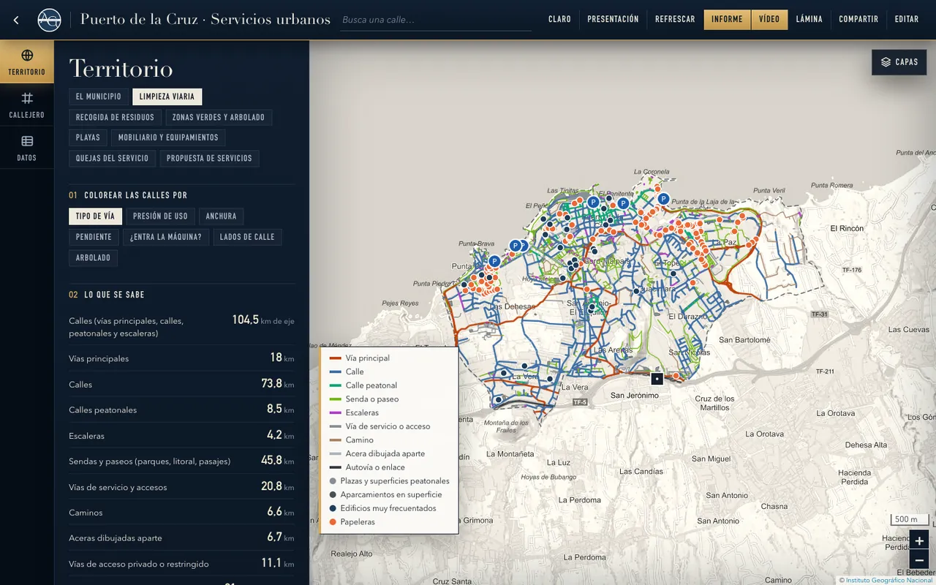
Task: Open the Capas layers panel
Action: click(x=899, y=62)
